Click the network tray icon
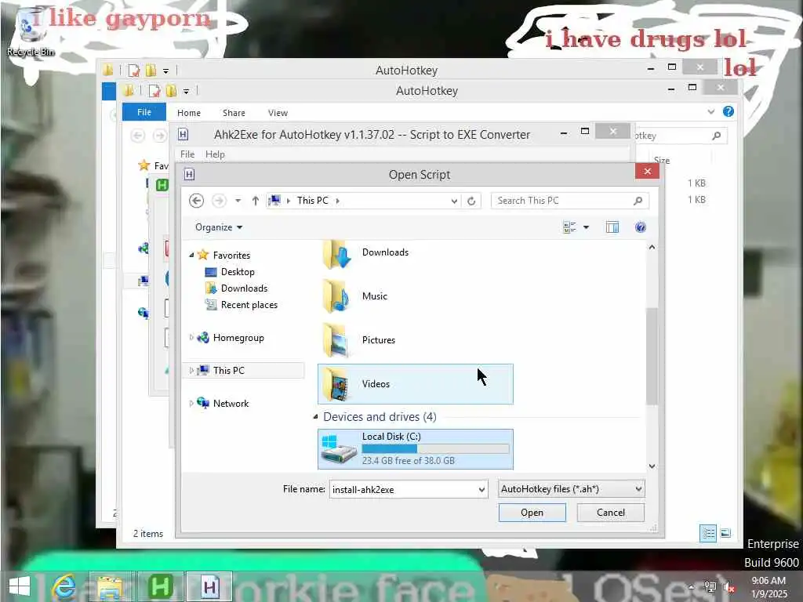803x602 pixels. pos(710,587)
